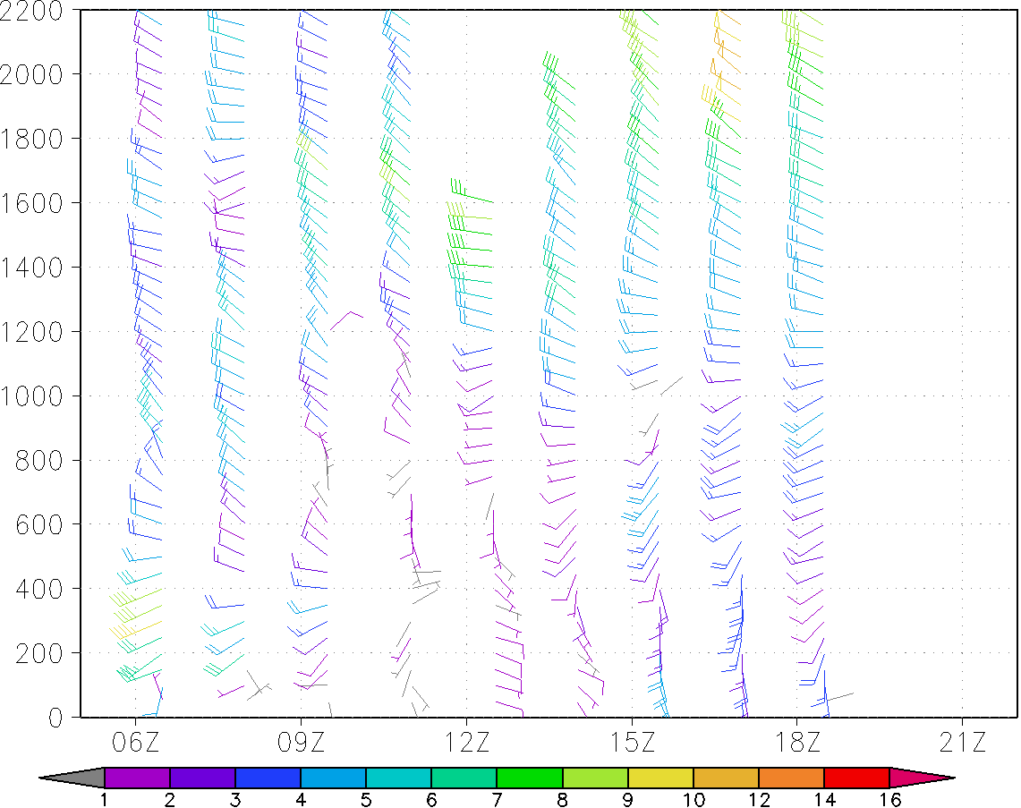Click the teal-green 6–7 color swatch
This screenshot has width=1021, height=808.
coord(464,778)
